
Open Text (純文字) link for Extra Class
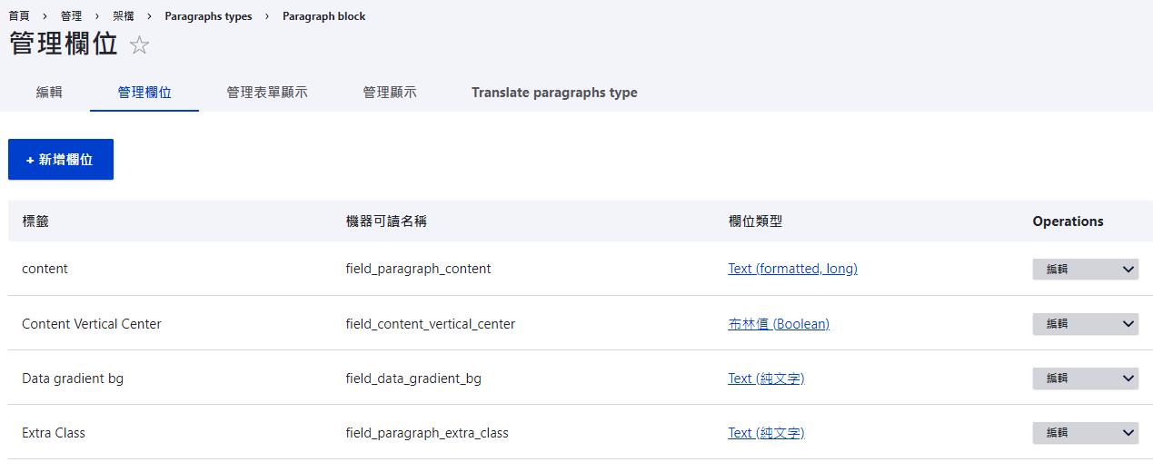point(766,433)
